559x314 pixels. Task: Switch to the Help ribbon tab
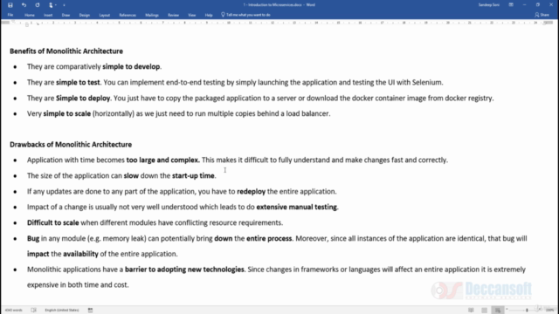pos(209,15)
